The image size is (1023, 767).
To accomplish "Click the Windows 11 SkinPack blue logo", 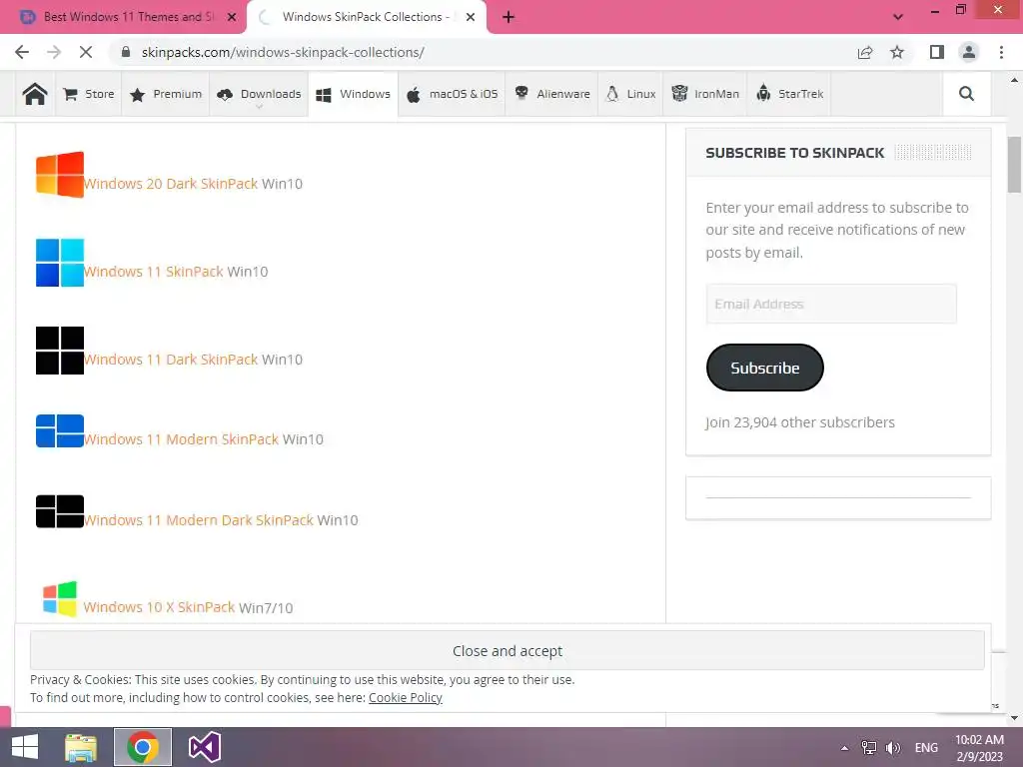I will [59, 263].
